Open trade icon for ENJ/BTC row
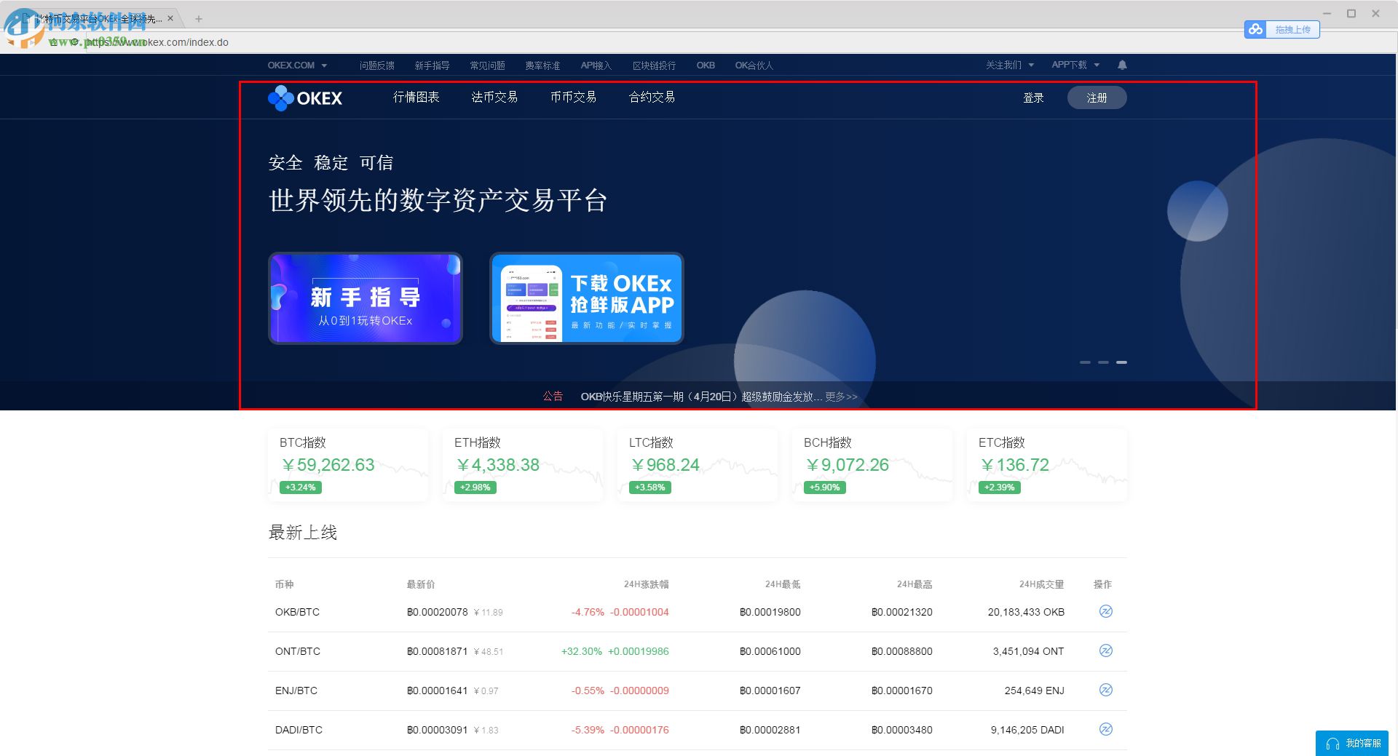The image size is (1398, 756). 1105,690
